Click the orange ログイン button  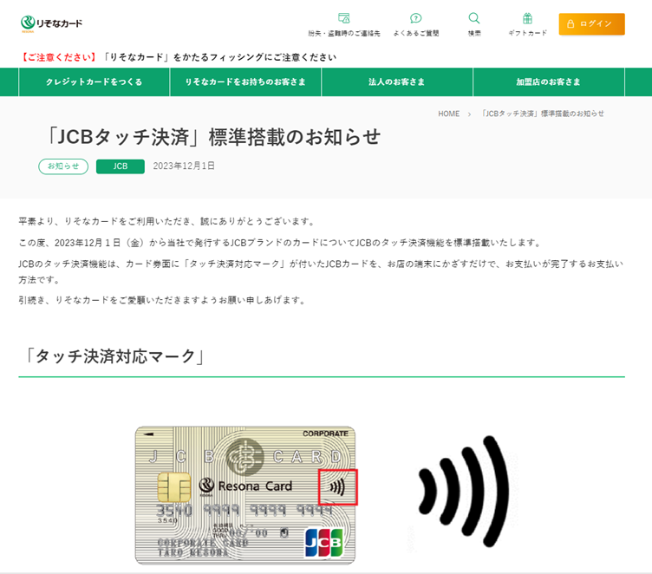(591, 23)
